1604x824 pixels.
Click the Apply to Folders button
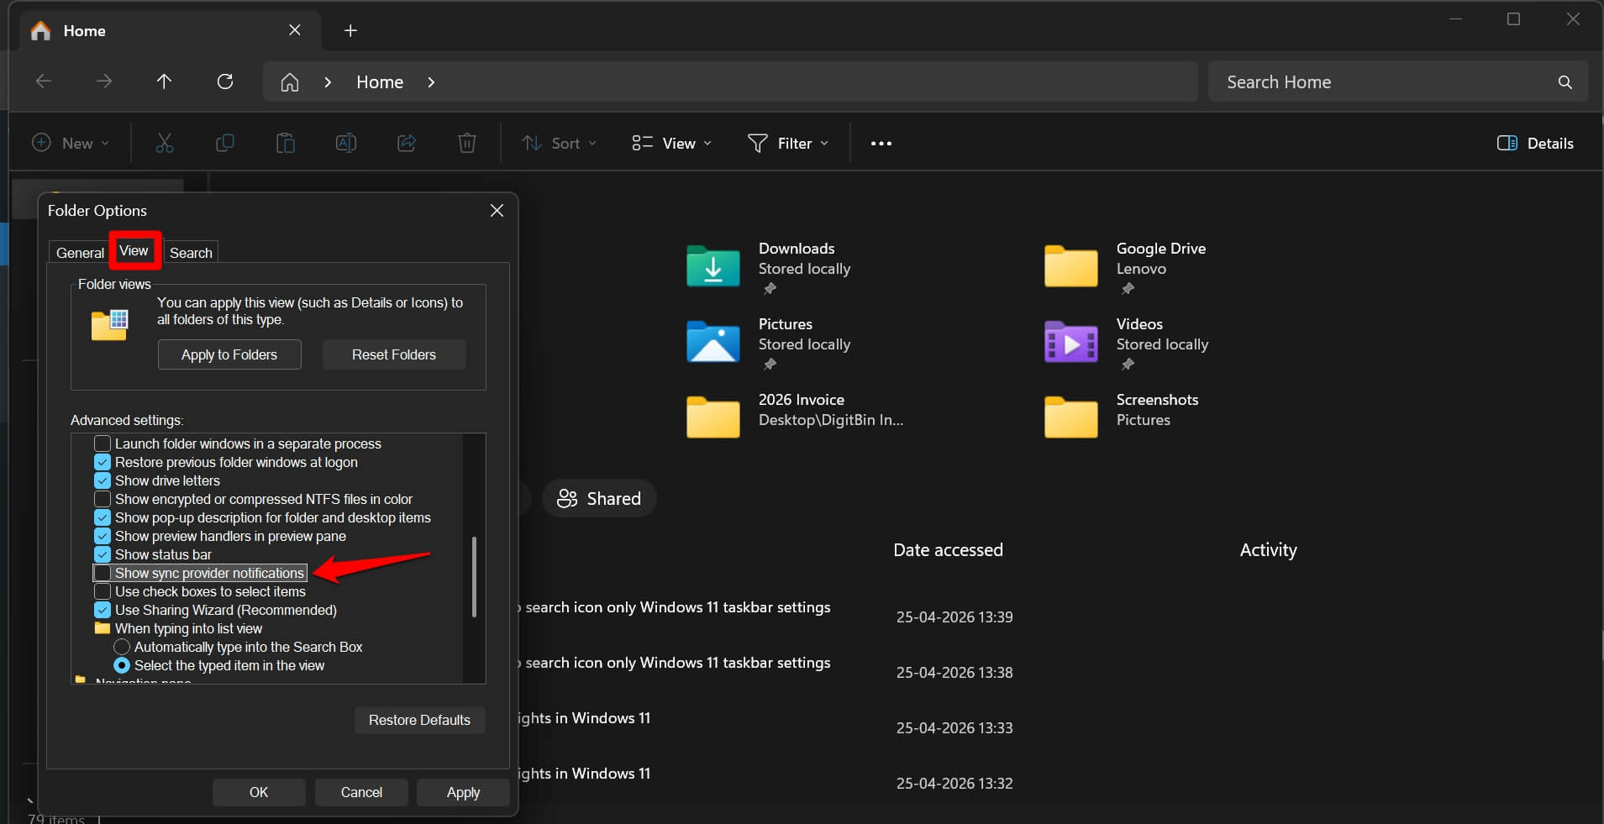229,354
